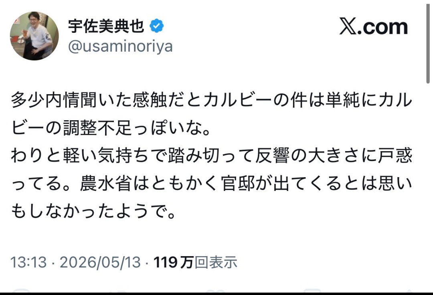Image resolution: width=433 pixels, height=295 pixels.
Task: Click the word 農水省 in the tweet
Action: tap(106, 183)
